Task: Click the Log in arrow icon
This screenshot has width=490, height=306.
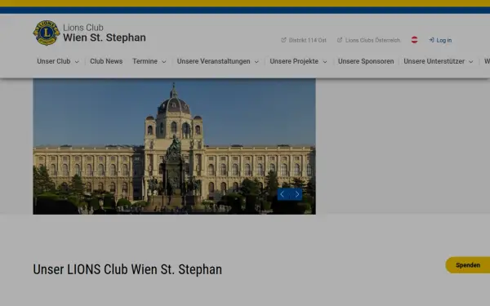Action: click(431, 40)
